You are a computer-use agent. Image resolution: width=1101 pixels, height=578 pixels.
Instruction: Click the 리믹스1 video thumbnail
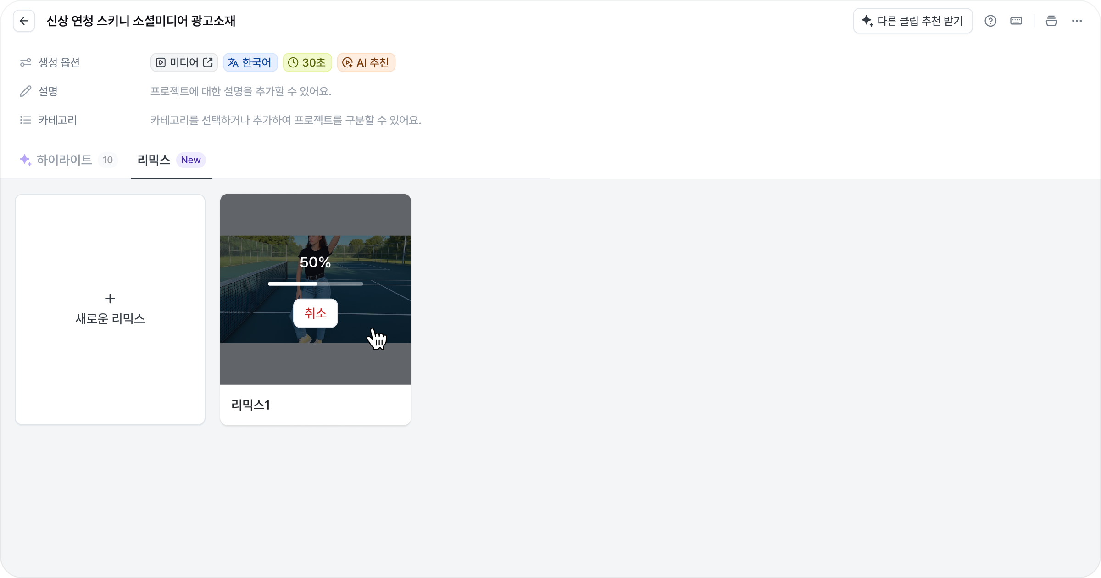click(316, 289)
